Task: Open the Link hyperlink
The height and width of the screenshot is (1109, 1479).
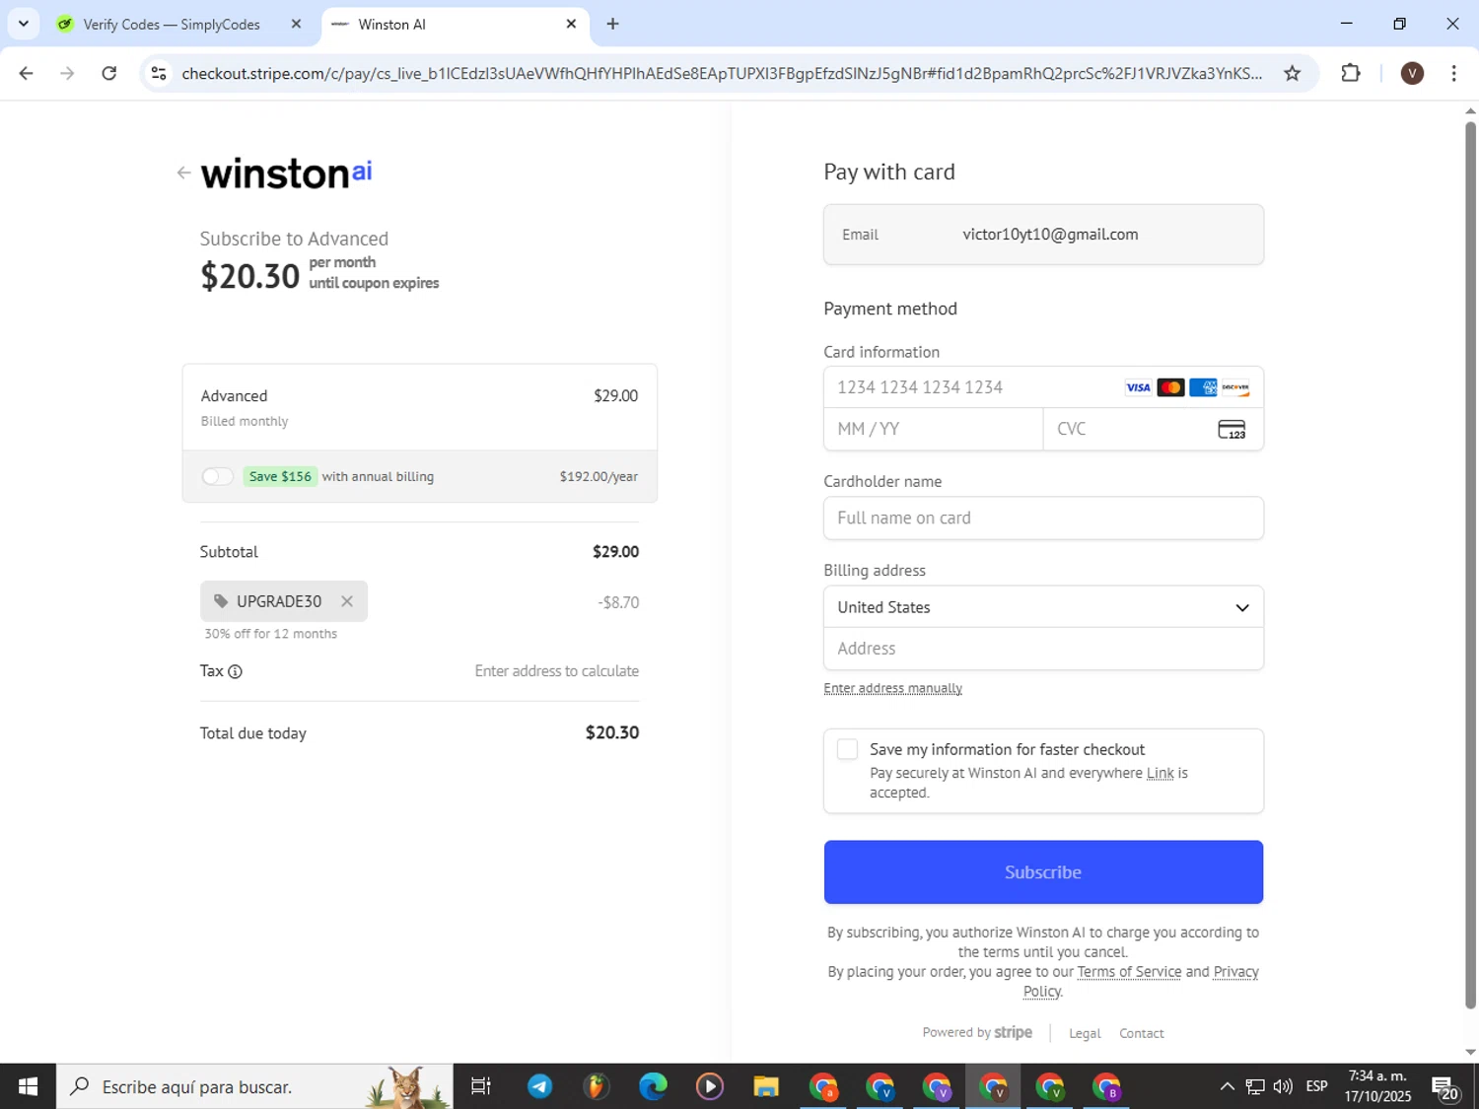Action: [x=1160, y=774]
